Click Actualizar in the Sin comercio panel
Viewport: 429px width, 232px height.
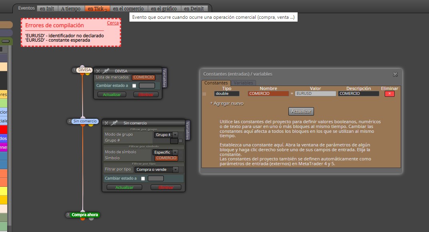tap(124, 187)
